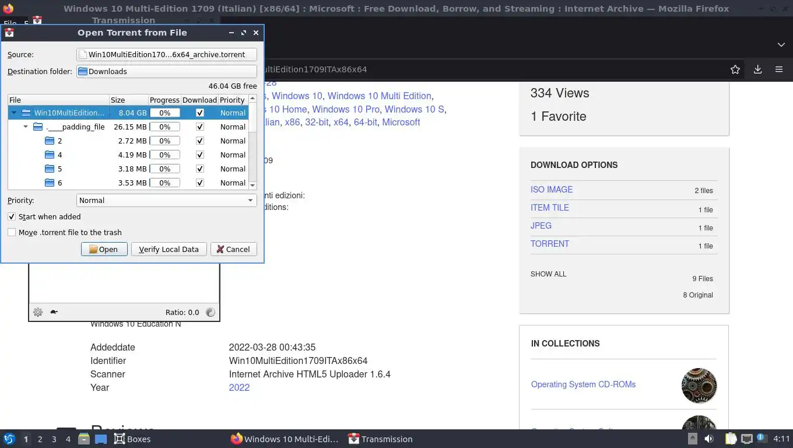Screen dimensions: 793x448
Task: Open the clipboard manager tray icon
Action: tap(731, 439)
